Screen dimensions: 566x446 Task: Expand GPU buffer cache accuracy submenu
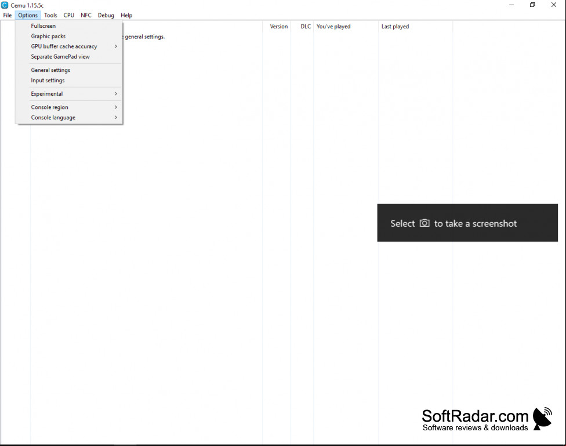[x=69, y=46]
